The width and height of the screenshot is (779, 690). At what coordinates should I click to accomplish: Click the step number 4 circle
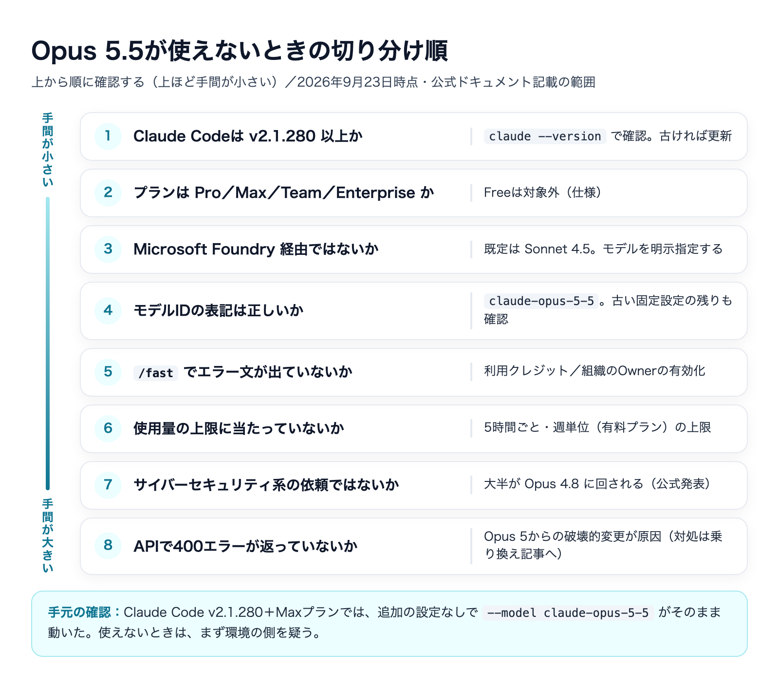click(x=108, y=311)
